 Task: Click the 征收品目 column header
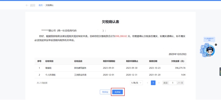click(x=78, y=61)
